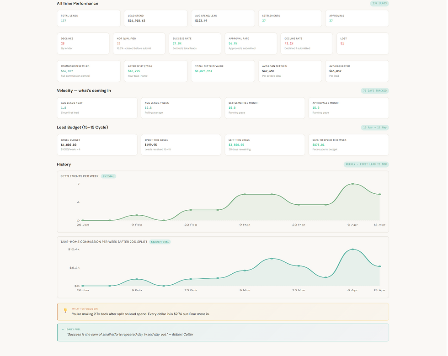Click the 137 Leads badge
448x356 pixels.
(x=379, y=4)
